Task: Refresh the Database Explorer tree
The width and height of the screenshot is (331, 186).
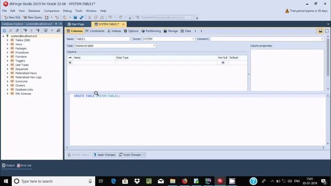Action: (x=5, y=31)
